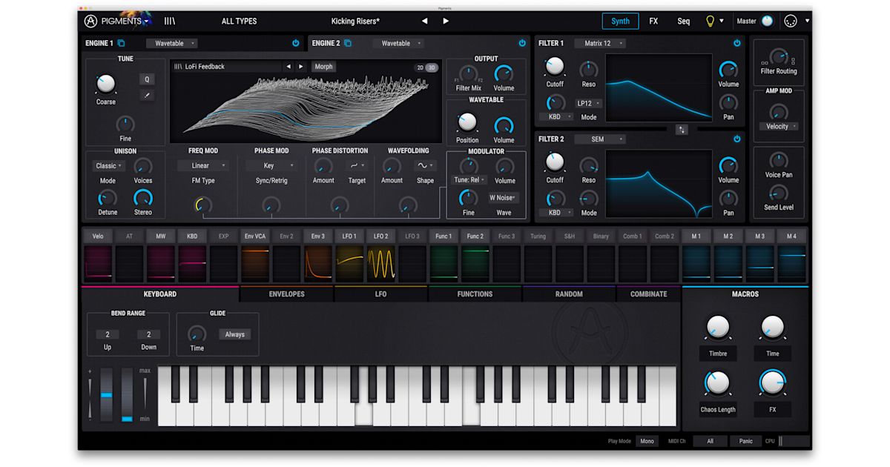Click the lightbulb sound design tips icon
This screenshot has height=467, width=890.
tap(710, 21)
